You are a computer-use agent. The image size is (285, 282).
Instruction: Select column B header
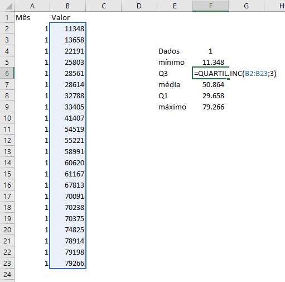pyautogui.click(x=67, y=6)
